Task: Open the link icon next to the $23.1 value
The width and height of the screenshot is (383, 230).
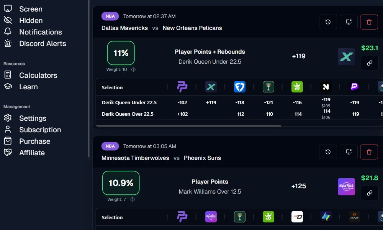Action: [369, 63]
